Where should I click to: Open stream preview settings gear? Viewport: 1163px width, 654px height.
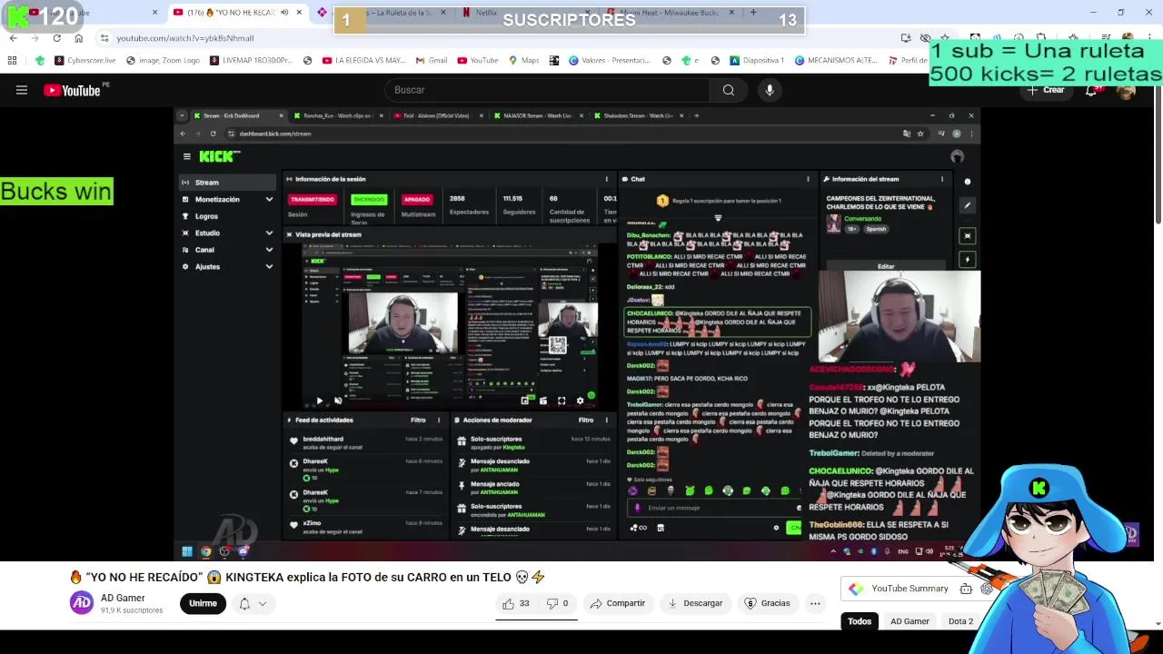click(x=580, y=401)
